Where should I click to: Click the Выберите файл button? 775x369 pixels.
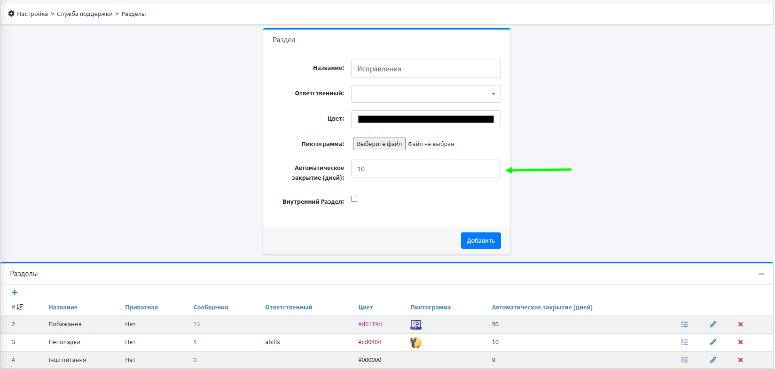click(379, 144)
